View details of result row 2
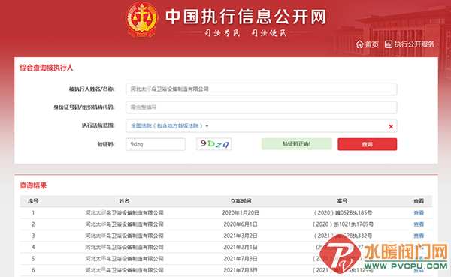The height and width of the screenshot is (277, 451). [419, 224]
